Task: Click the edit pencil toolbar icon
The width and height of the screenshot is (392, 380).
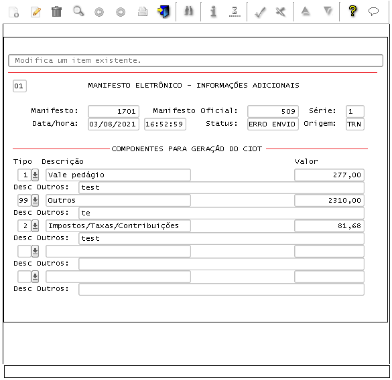Action: coord(36,12)
